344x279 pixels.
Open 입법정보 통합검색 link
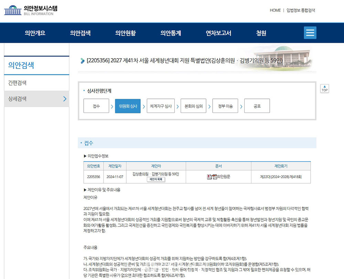pyautogui.click(x=301, y=10)
